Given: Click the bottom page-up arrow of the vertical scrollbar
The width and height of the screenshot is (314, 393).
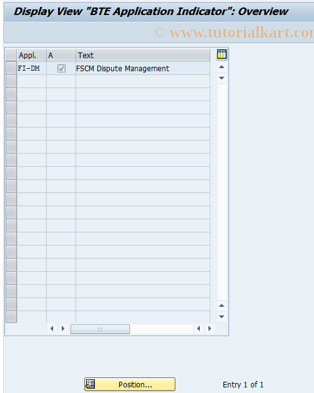Looking at the screenshot, I should [222, 306].
